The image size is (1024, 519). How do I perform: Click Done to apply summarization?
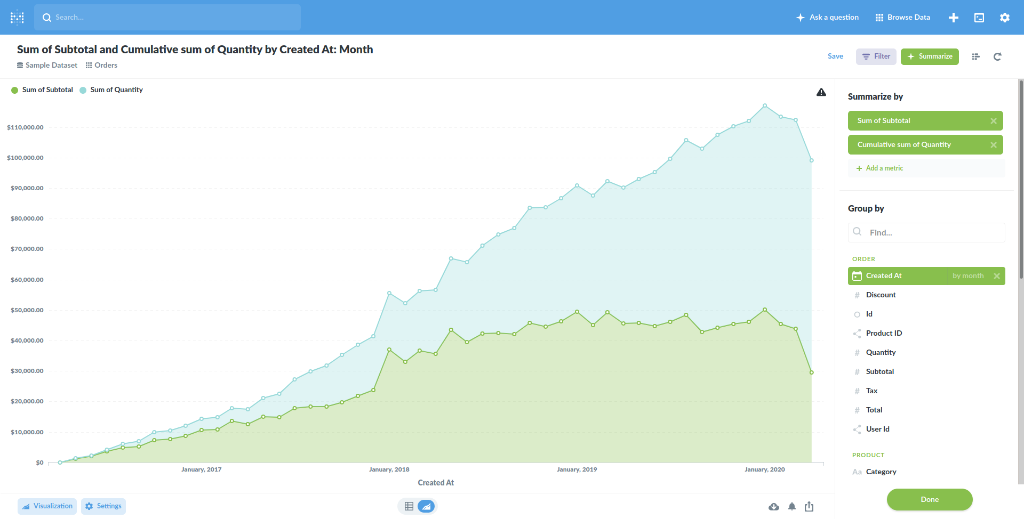[x=930, y=499]
